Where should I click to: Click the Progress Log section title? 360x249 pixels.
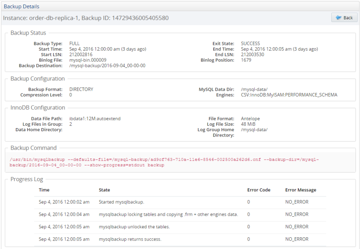tap(27, 179)
